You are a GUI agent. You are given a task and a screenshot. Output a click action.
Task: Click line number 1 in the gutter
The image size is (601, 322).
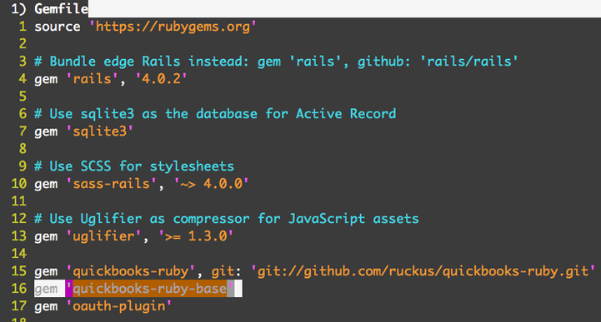coord(23,27)
